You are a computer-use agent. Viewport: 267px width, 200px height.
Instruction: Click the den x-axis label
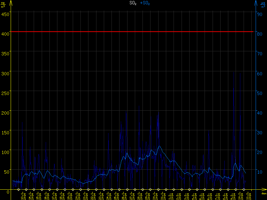point(263,194)
